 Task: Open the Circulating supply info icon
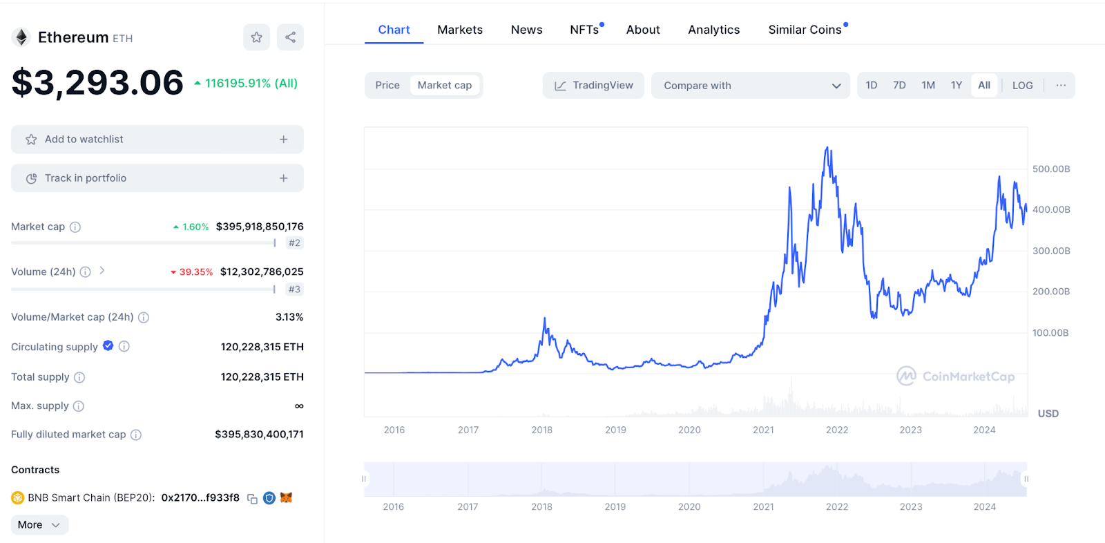124,347
